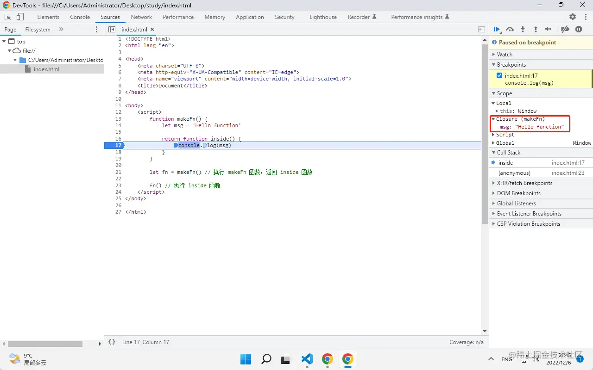The width and height of the screenshot is (593, 370).
Task: Deactivate breakpoints icon
Action: (x=565, y=29)
